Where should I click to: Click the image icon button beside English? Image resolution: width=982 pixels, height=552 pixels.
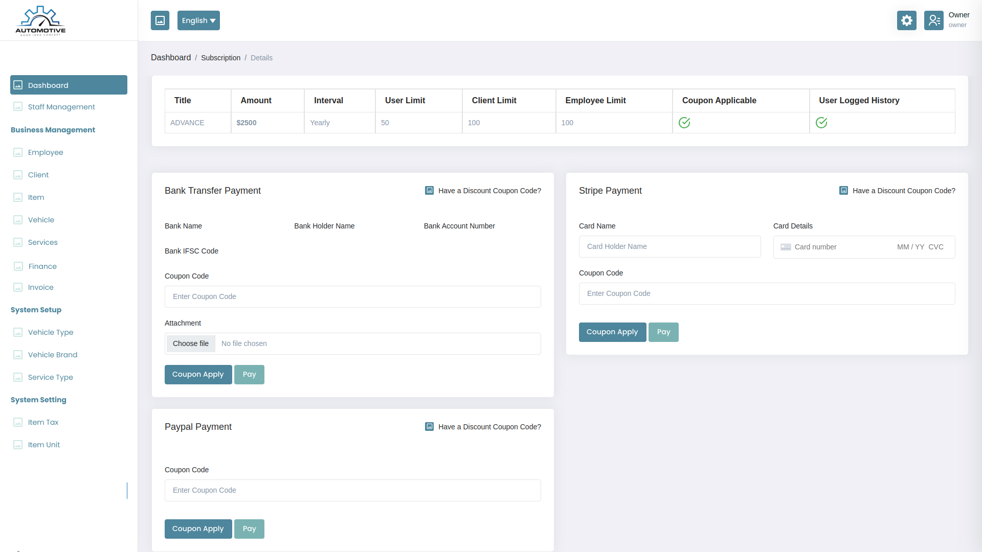(160, 20)
